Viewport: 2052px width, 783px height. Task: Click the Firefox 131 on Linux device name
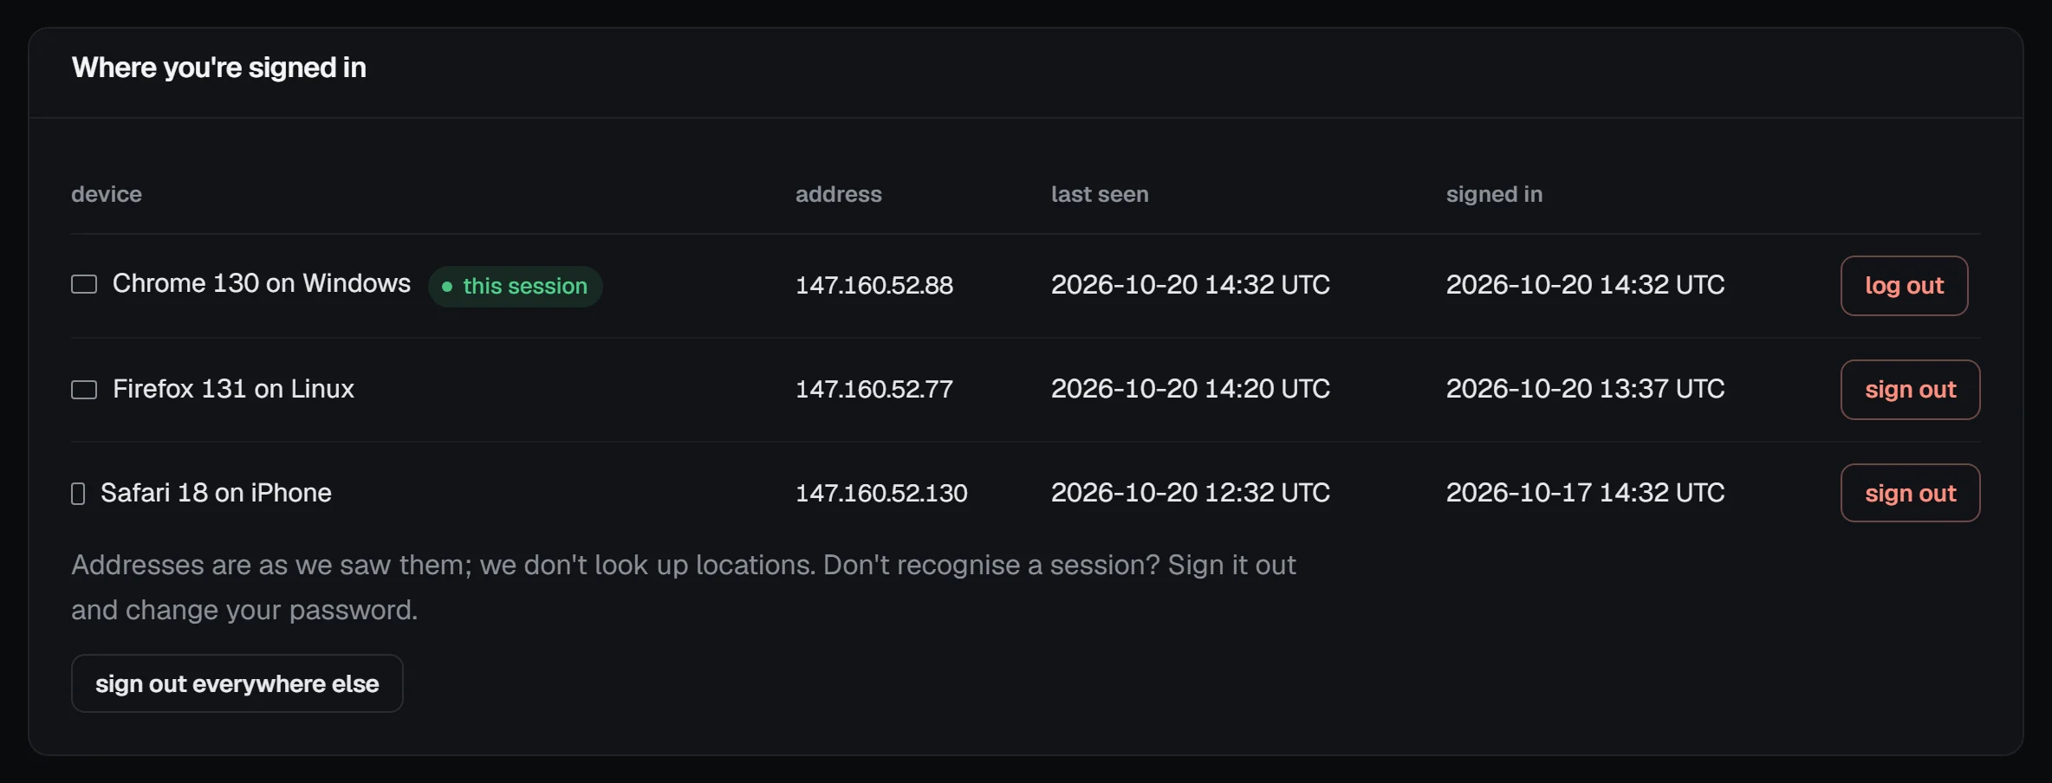tap(233, 389)
